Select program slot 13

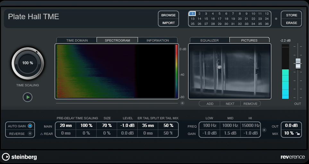(193, 19)
